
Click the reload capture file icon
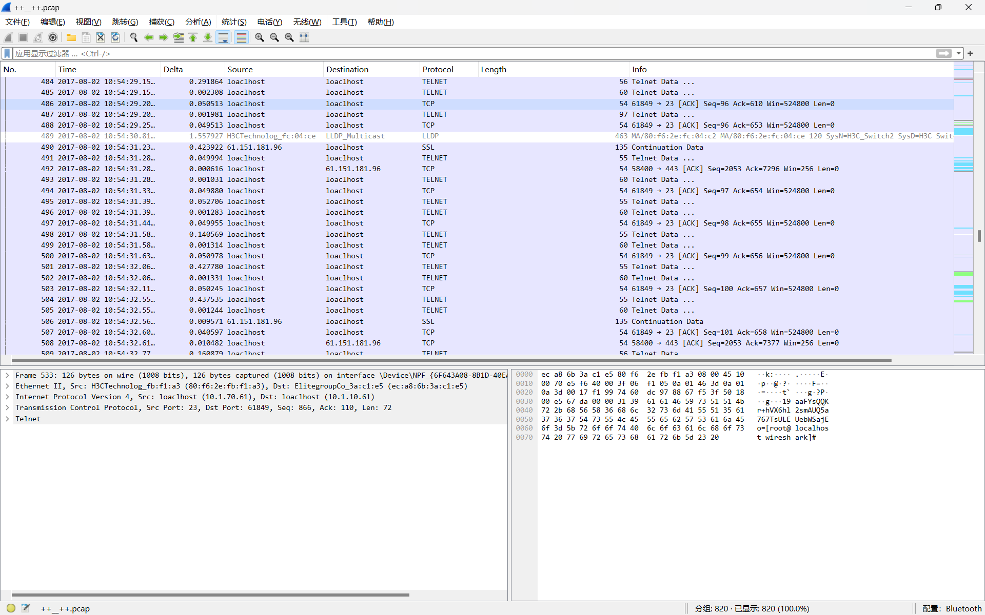(115, 37)
